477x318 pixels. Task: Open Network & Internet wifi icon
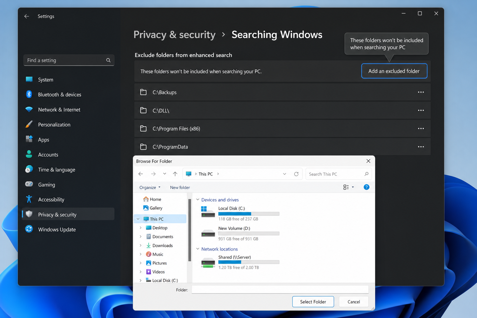tap(29, 110)
